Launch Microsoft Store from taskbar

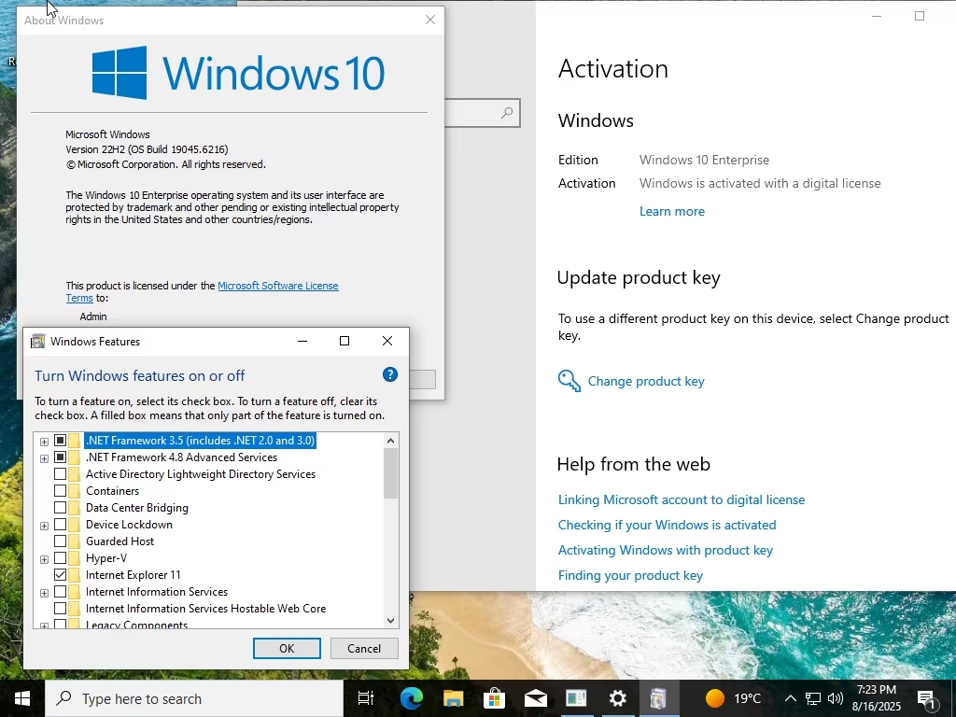point(494,698)
